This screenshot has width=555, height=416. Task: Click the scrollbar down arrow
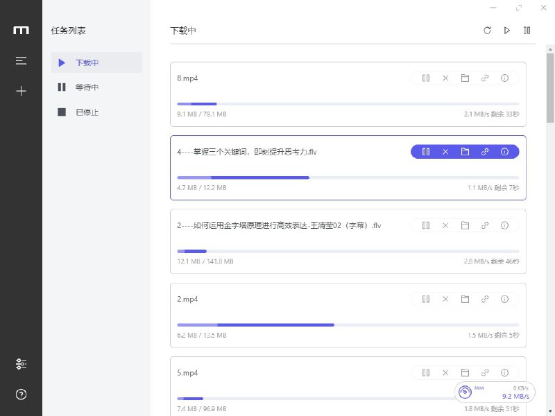pos(550,410)
